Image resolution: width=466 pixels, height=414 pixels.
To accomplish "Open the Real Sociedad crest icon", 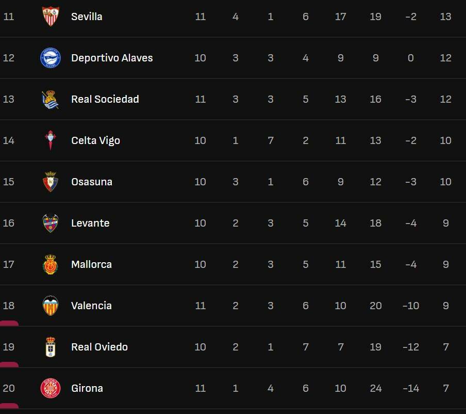I will (x=51, y=99).
